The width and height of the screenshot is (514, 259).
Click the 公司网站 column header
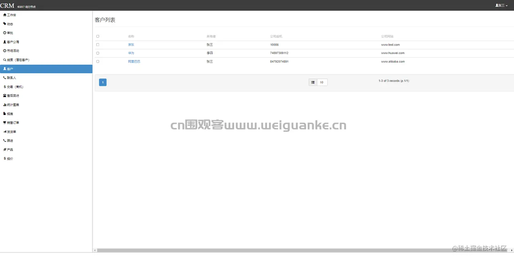387,36
